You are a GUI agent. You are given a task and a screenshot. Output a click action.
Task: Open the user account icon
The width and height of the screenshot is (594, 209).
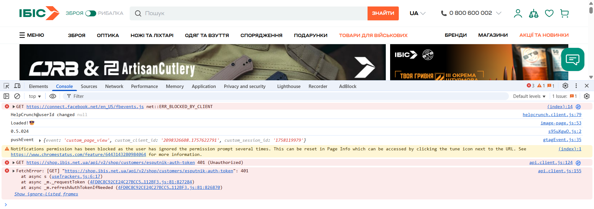tap(518, 13)
